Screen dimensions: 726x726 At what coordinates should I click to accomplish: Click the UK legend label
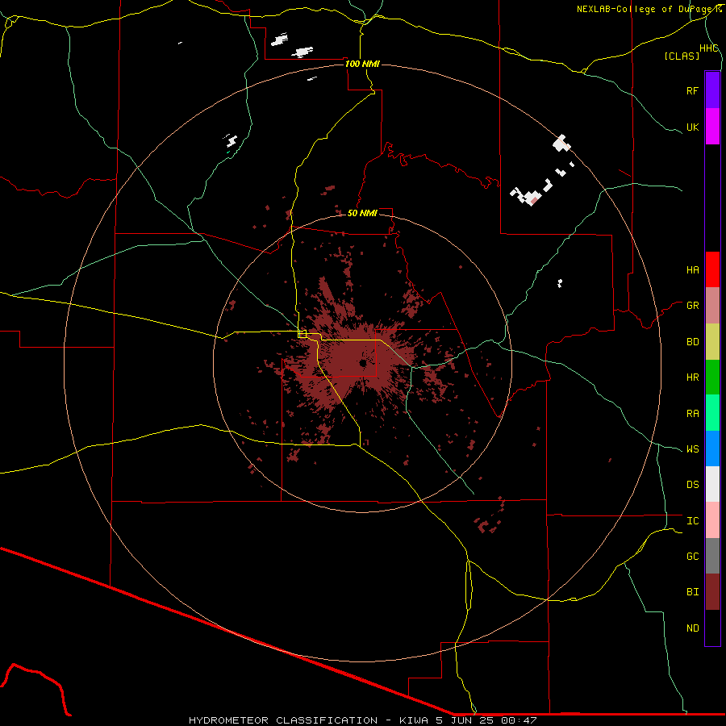[692, 127]
